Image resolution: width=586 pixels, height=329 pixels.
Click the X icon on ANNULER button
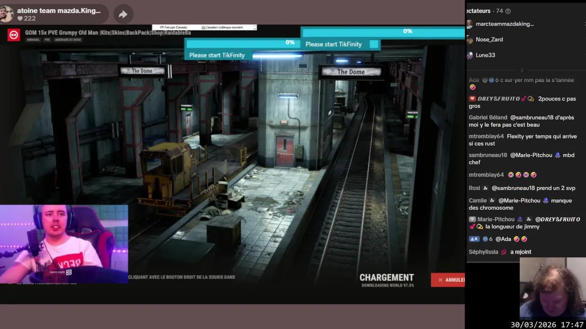tap(440, 280)
